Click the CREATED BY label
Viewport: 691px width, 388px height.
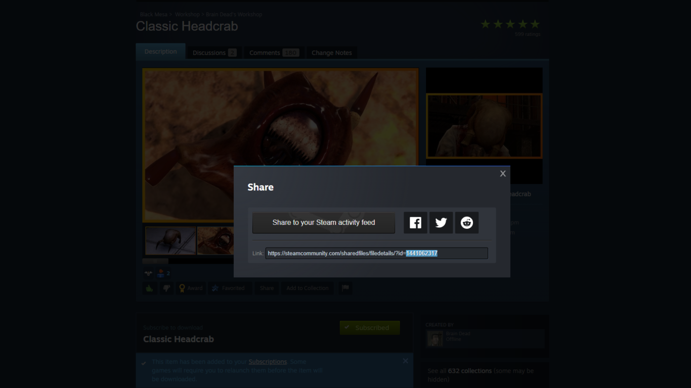(x=440, y=325)
